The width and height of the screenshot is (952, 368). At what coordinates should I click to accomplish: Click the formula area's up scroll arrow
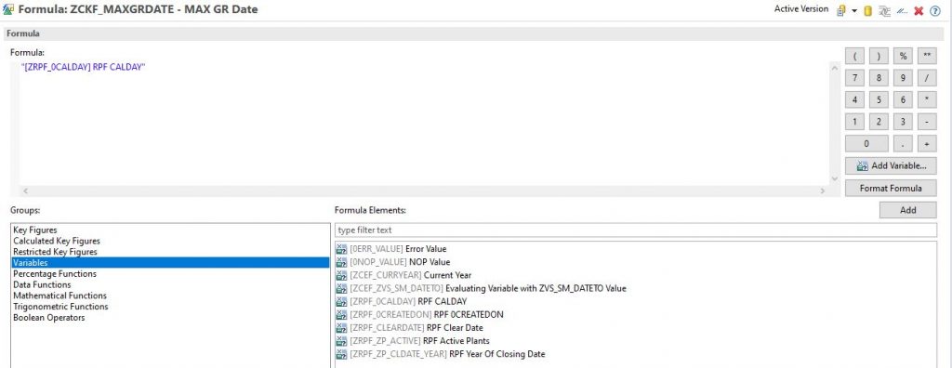(x=834, y=67)
